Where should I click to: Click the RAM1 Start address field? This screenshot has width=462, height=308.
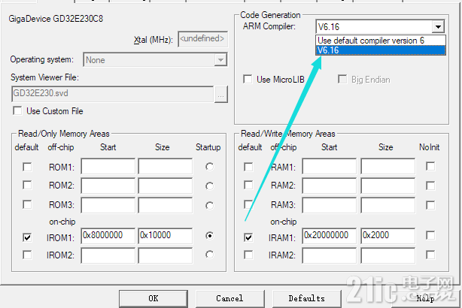click(330, 167)
